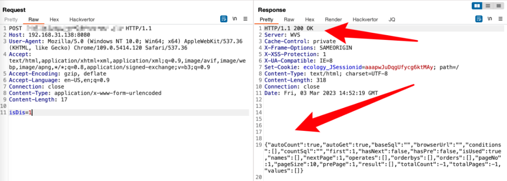Click the Request panel title
The height and width of the screenshot is (181, 507).
click(x=14, y=10)
